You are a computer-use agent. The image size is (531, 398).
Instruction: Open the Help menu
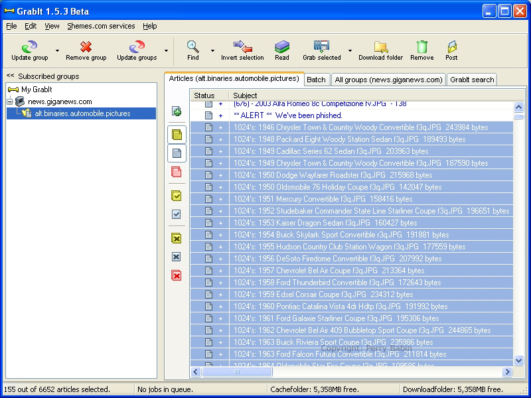150,26
